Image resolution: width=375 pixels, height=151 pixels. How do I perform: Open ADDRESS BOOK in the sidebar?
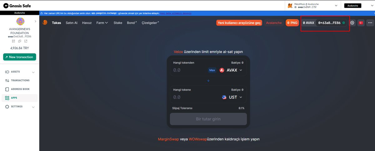(x=20, y=89)
